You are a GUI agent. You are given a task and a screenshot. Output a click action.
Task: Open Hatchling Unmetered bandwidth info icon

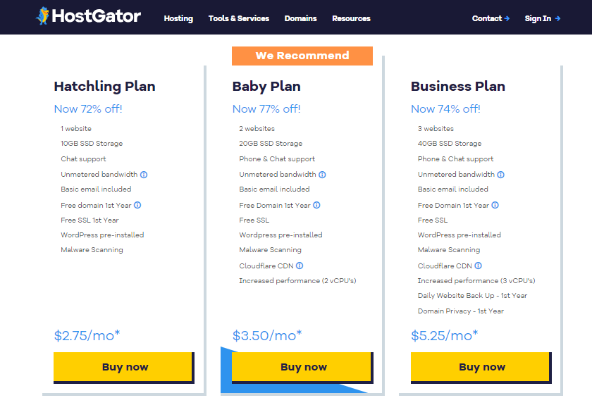click(x=144, y=175)
